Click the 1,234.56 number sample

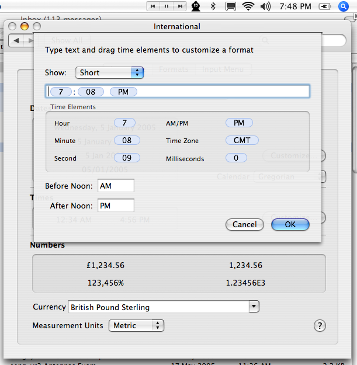point(245,265)
